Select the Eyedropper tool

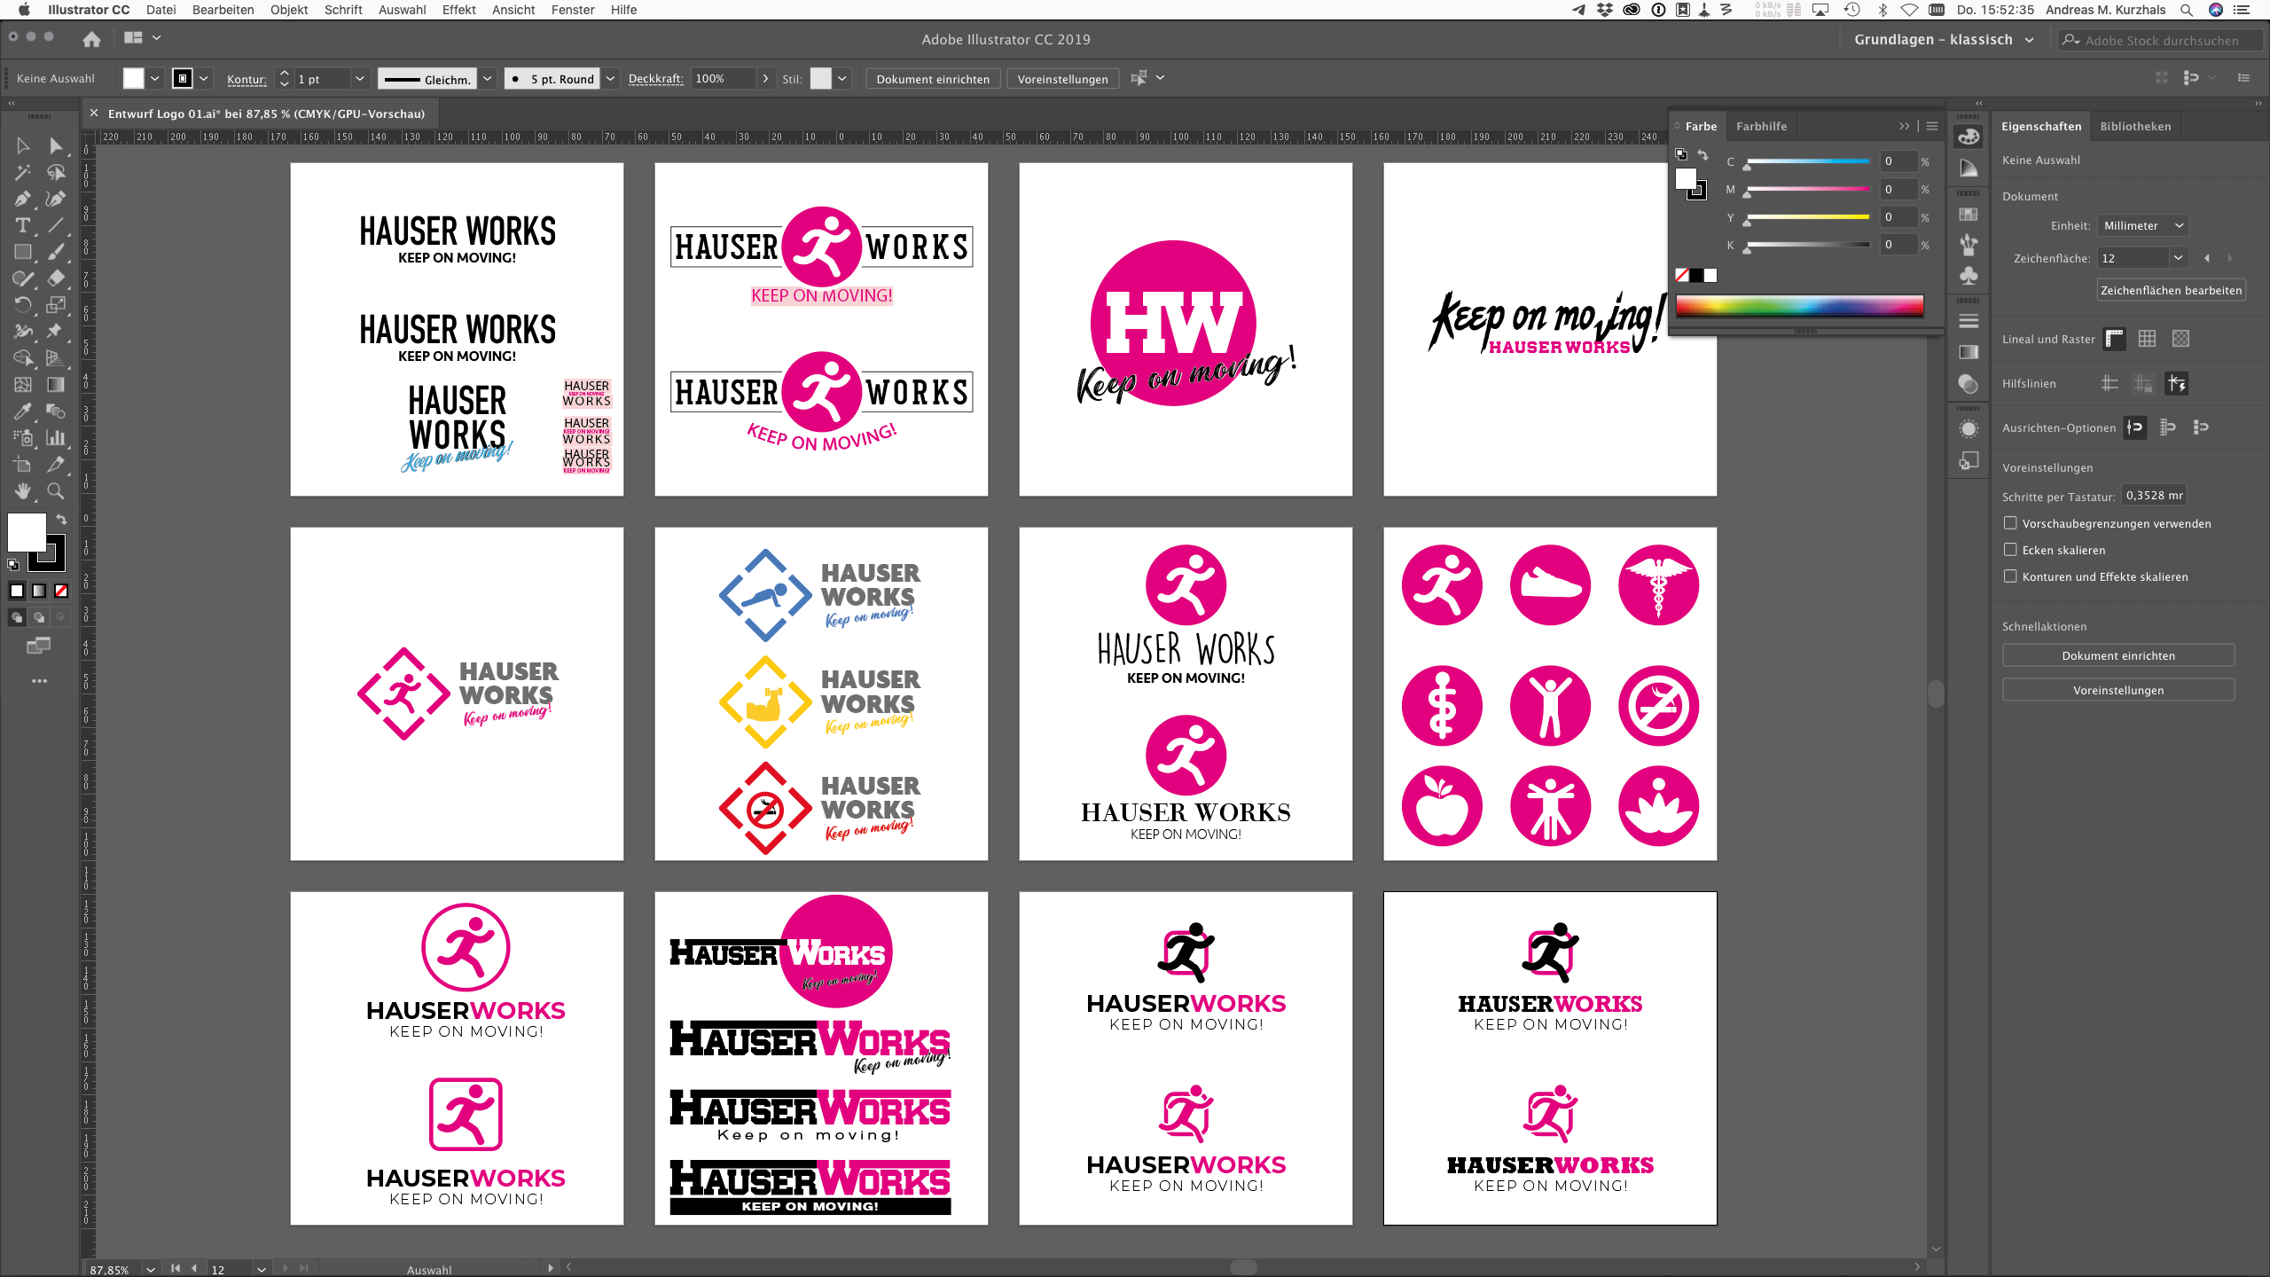pos(23,411)
